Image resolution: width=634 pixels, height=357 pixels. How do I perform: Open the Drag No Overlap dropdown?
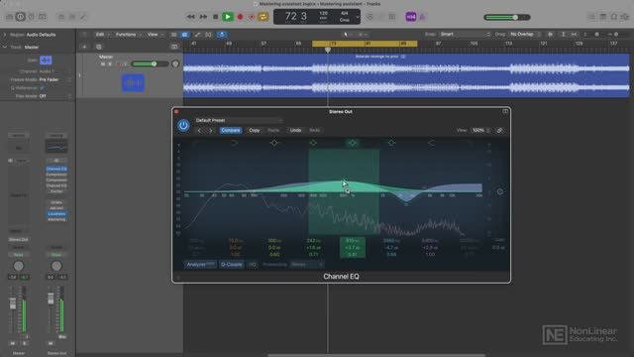point(524,35)
